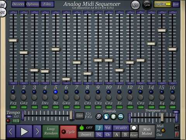Click the 'cc' round button at top-left
This screenshot has height=140, width=186.
[x=3, y=12]
